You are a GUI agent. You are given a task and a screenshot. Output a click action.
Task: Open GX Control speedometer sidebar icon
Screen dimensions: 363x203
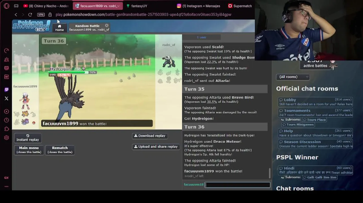7,51
